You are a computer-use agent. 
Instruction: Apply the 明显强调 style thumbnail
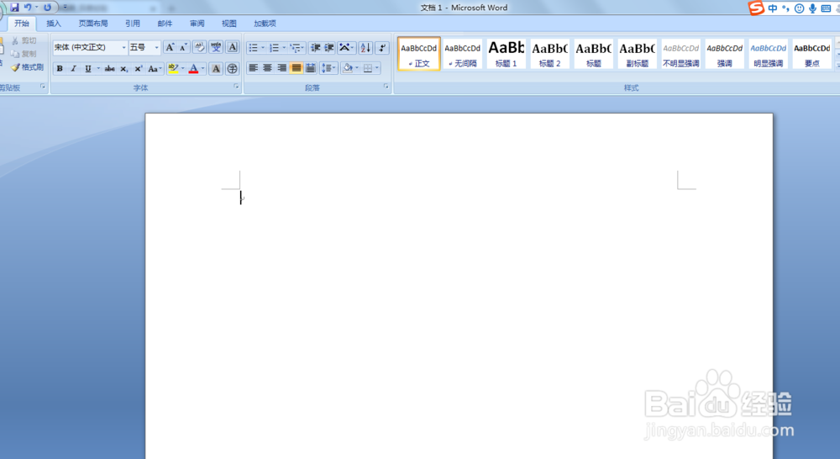pos(769,54)
